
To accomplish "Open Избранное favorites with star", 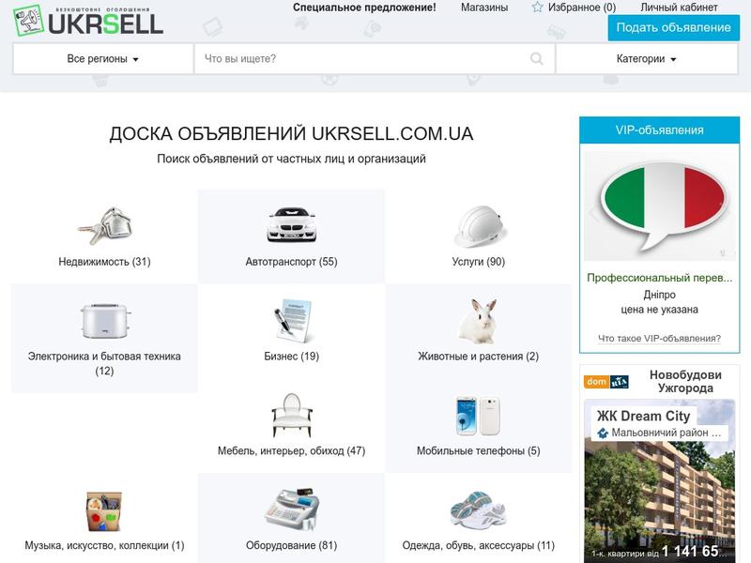I will [574, 8].
